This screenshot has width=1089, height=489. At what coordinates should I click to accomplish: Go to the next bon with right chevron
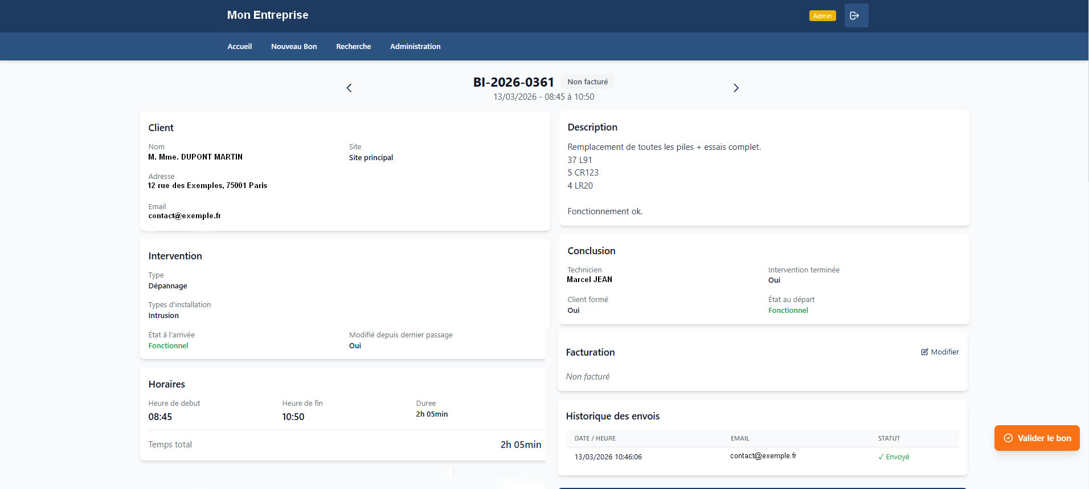pos(735,88)
